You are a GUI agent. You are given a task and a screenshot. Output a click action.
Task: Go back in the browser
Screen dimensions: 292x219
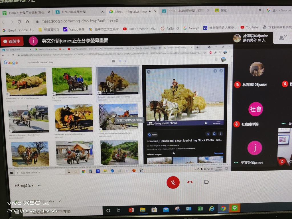click(x=3, y=22)
